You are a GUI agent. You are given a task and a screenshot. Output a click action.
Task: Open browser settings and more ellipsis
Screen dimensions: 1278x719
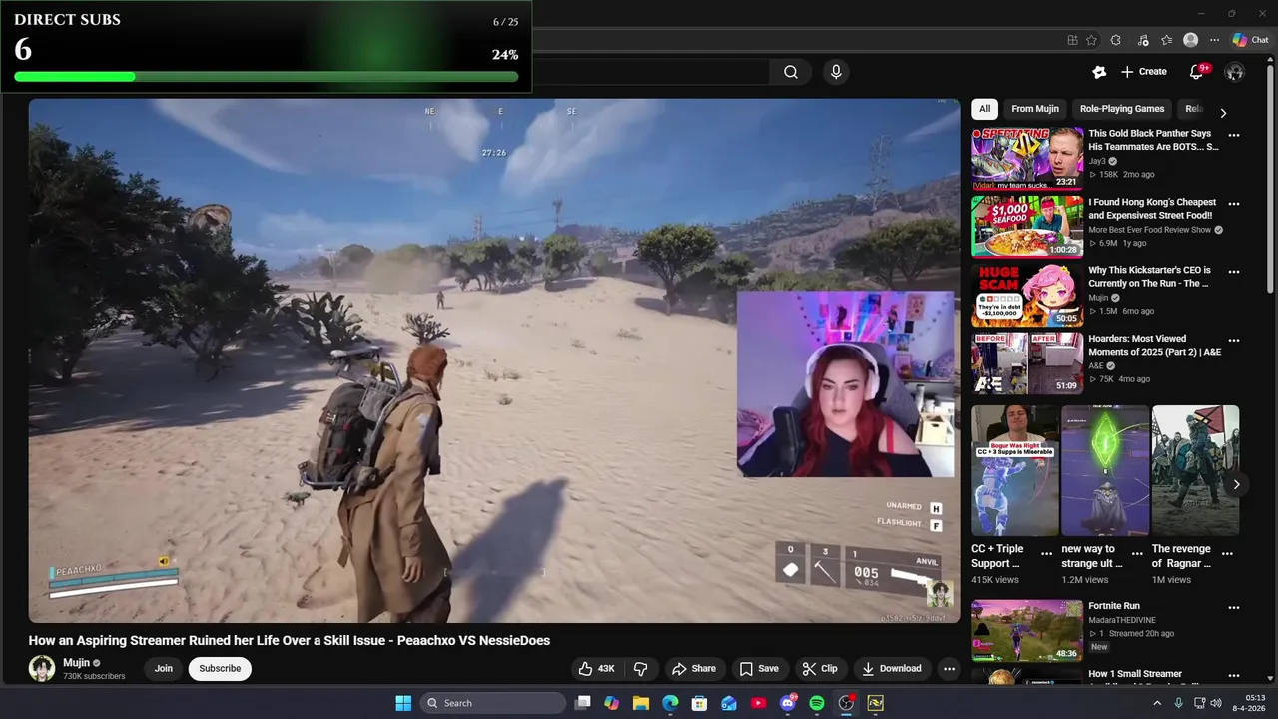[x=1215, y=40]
